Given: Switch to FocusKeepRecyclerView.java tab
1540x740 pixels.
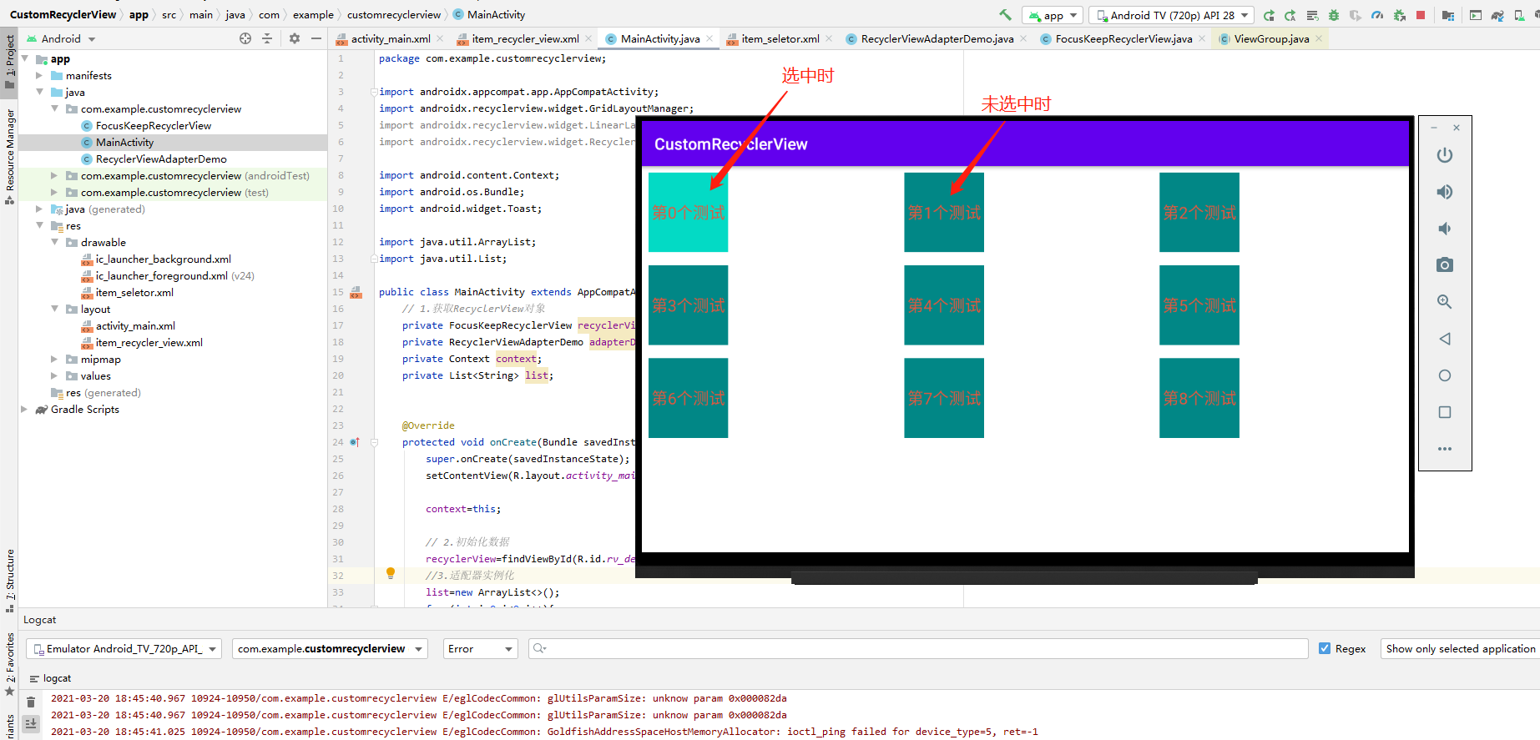Looking at the screenshot, I should (1123, 39).
